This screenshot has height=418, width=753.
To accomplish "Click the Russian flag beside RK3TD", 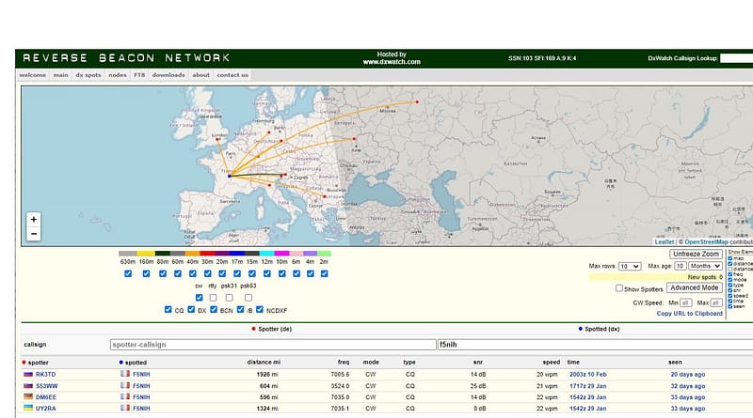I will pos(27,374).
